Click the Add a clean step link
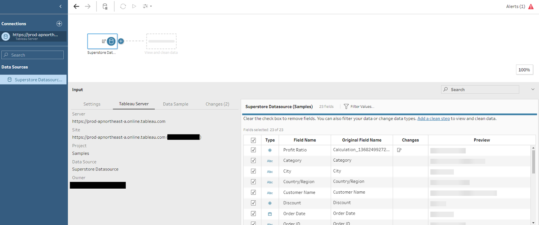 (x=434, y=119)
